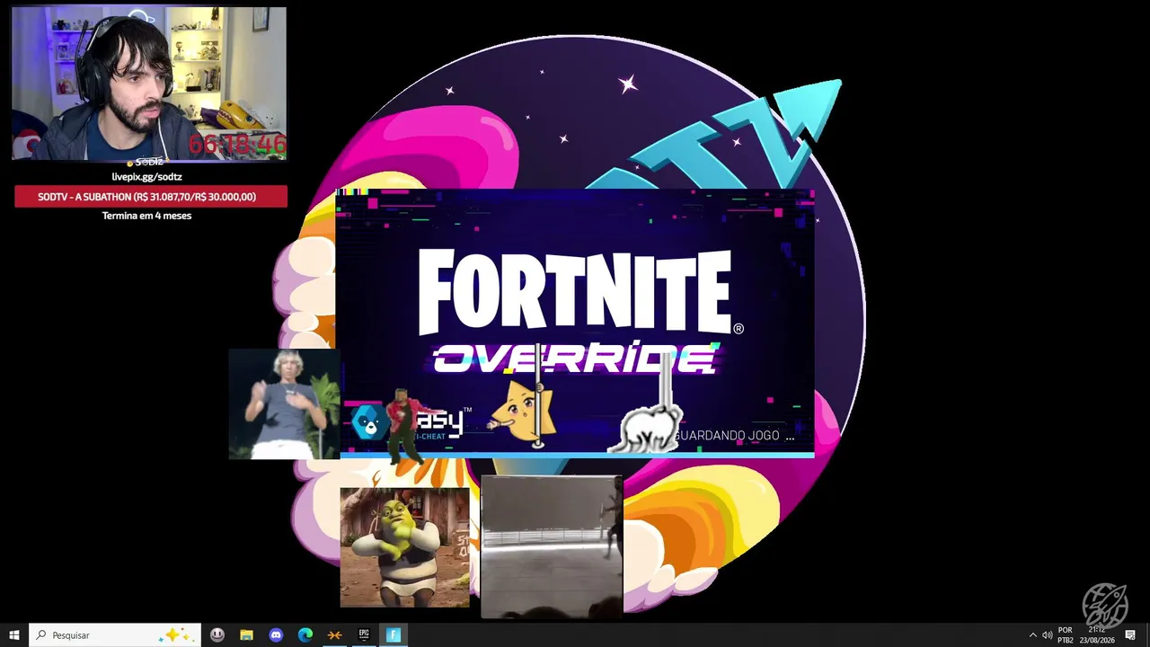Open Discord from the taskbar
1150x647 pixels.
(276, 635)
